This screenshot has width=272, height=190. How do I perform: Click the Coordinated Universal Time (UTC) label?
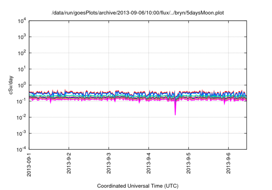tap(138, 186)
